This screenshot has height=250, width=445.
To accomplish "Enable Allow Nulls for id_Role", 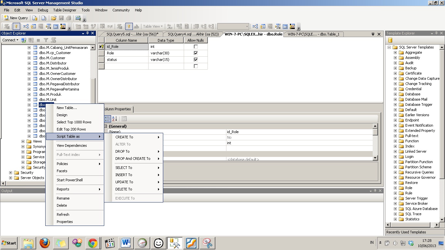I will (195, 47).
